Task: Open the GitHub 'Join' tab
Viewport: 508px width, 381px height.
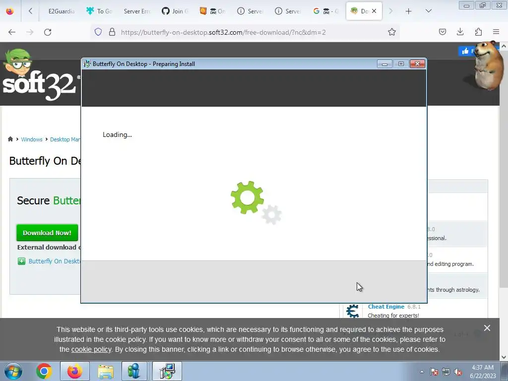Action: coord(175,11)
